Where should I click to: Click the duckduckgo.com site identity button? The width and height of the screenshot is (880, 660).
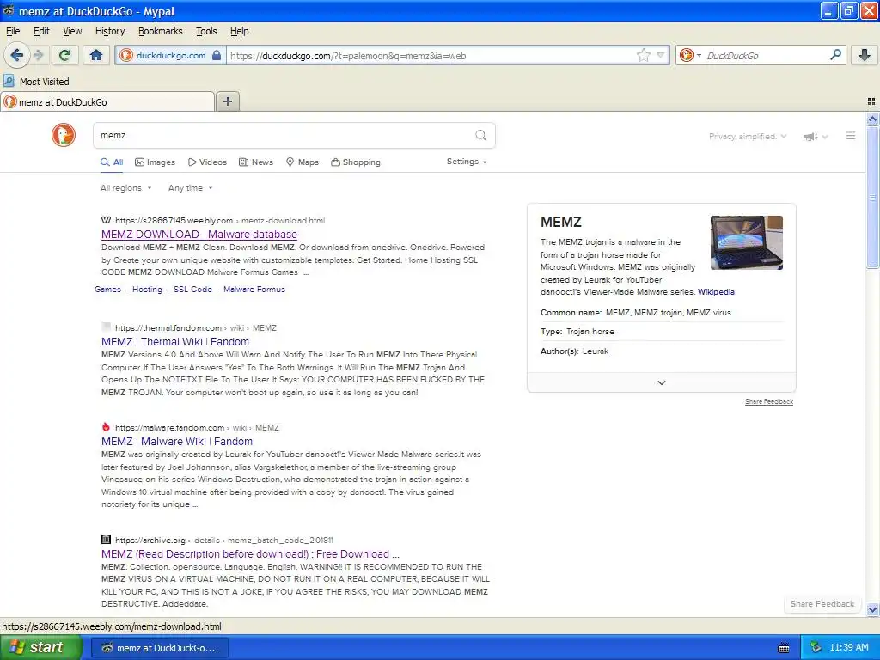pyautogui.click(x=170, y=56)
